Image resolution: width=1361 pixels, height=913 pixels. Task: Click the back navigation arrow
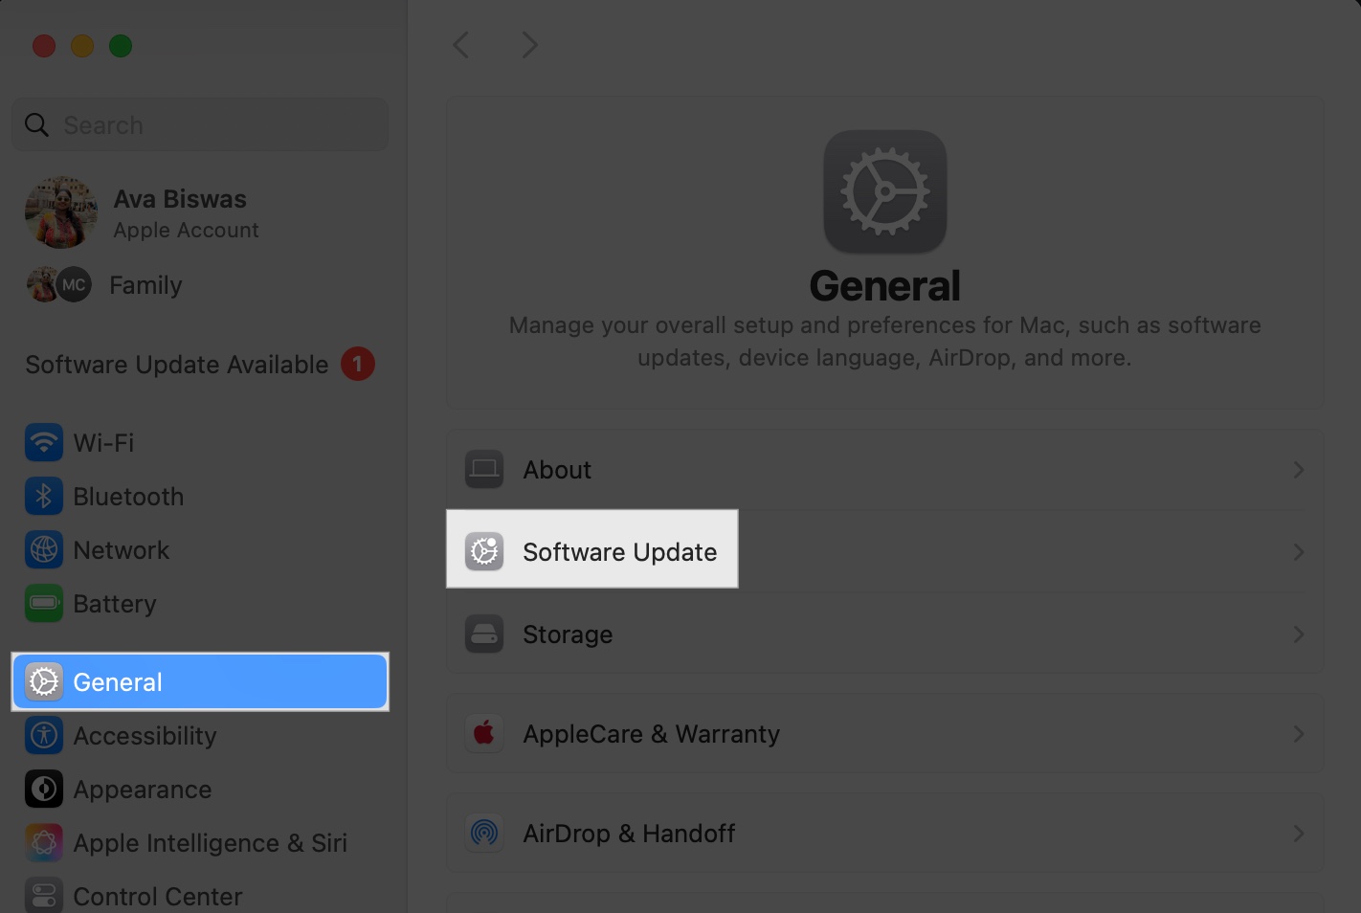(461, 44)
